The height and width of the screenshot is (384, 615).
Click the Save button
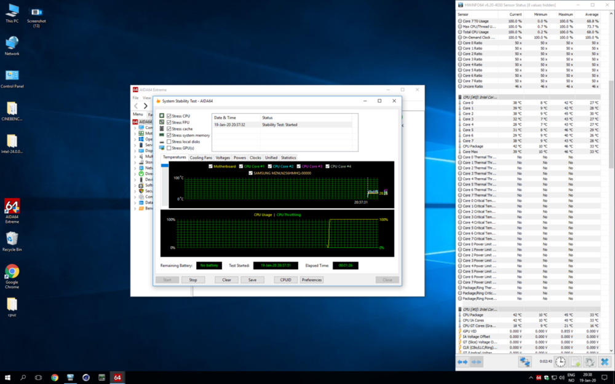252,280
